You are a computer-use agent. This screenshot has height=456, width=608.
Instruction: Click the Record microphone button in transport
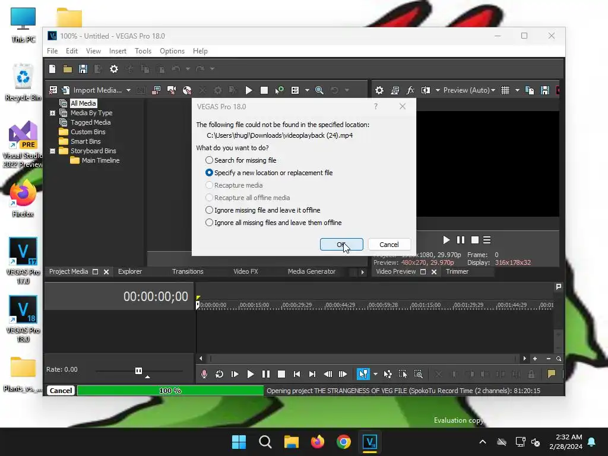[204, 374]
